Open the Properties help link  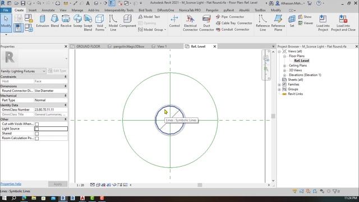11,184
